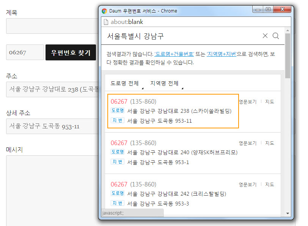The image size is (308, 226).
Task: Click the 도로명 tag for 강남대로 242
Action: (x=118, y=193)
